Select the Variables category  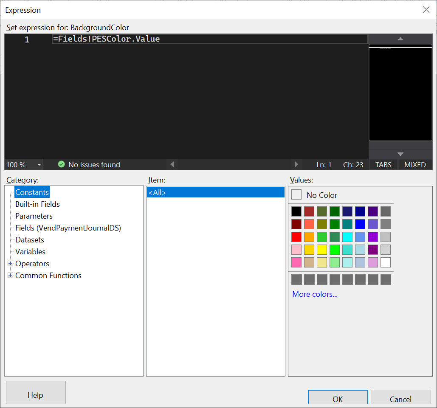pyautogui.click(x=30, y=252)
